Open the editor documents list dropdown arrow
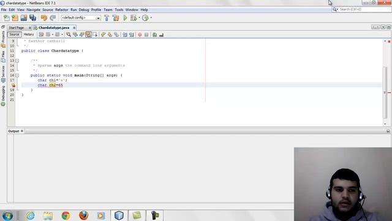Image resolution: width=392 pixels, height=221 pixels. coord(383,27)
